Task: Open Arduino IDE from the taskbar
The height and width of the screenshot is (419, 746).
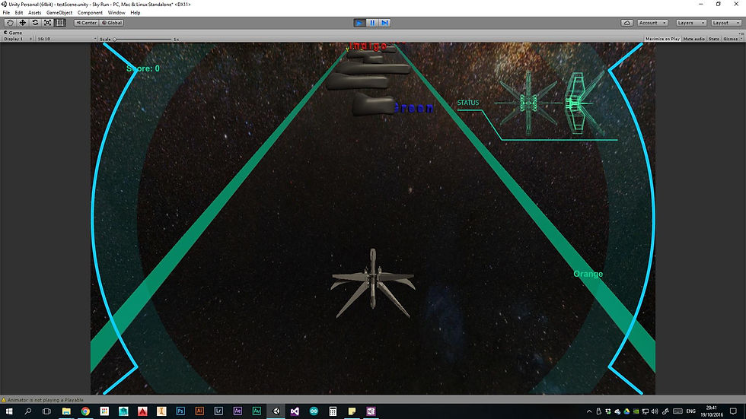Action: [314, 411]
